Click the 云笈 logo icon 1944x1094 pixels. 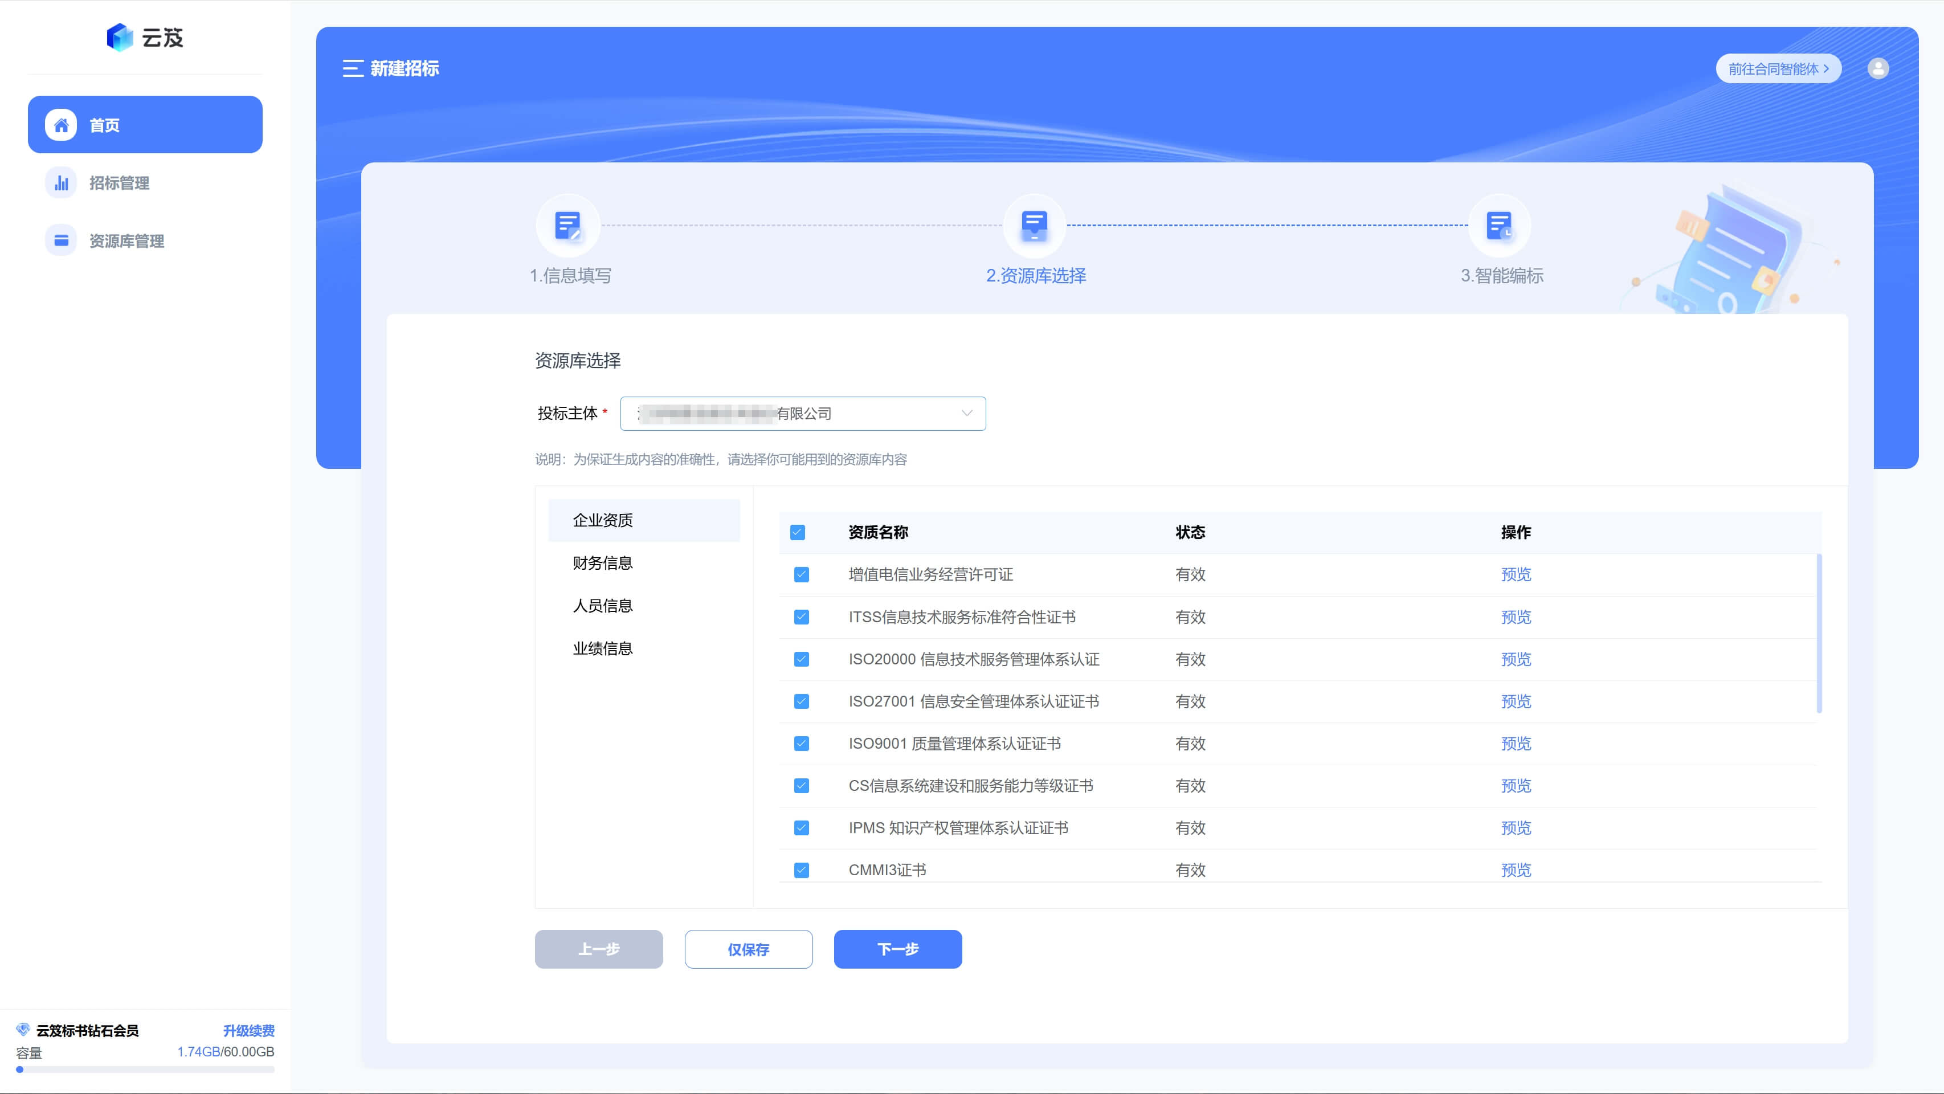pyautogui.click(x=120, y=37)
